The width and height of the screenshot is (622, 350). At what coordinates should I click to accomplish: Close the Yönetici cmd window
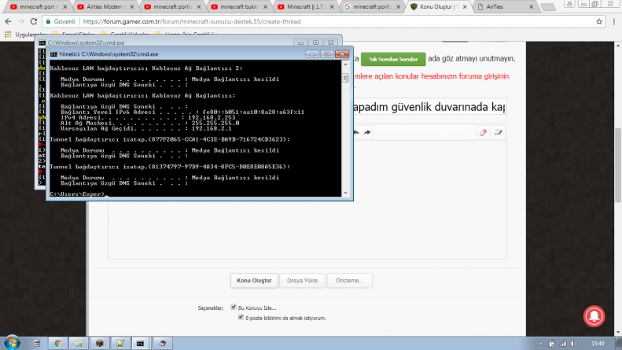pyautogui.click(x=342, y=54)
